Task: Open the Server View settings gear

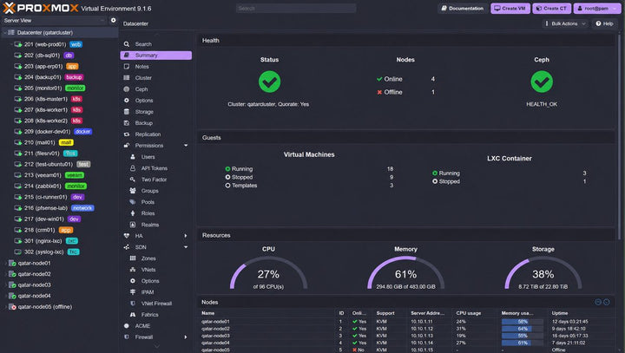Action: point(113,20)
